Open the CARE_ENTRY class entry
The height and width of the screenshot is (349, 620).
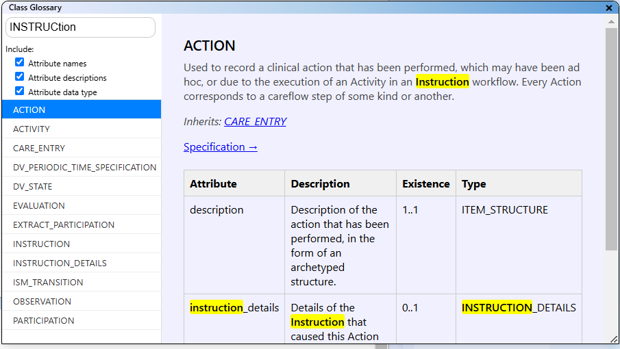(x=82, y=148)
